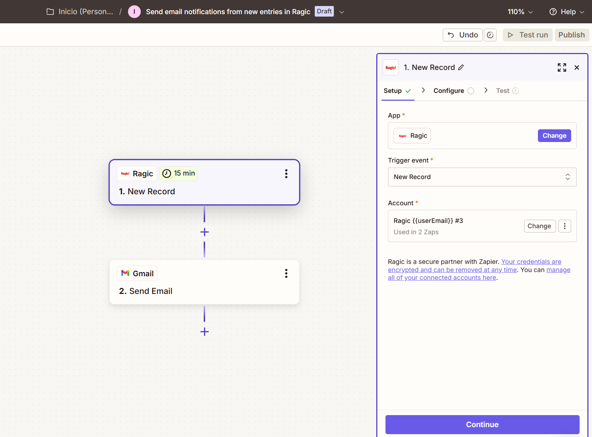Select the Gmail Send Email step card
Image resolution: width=592 pixels, height=437 pixels.
[204, 282]
